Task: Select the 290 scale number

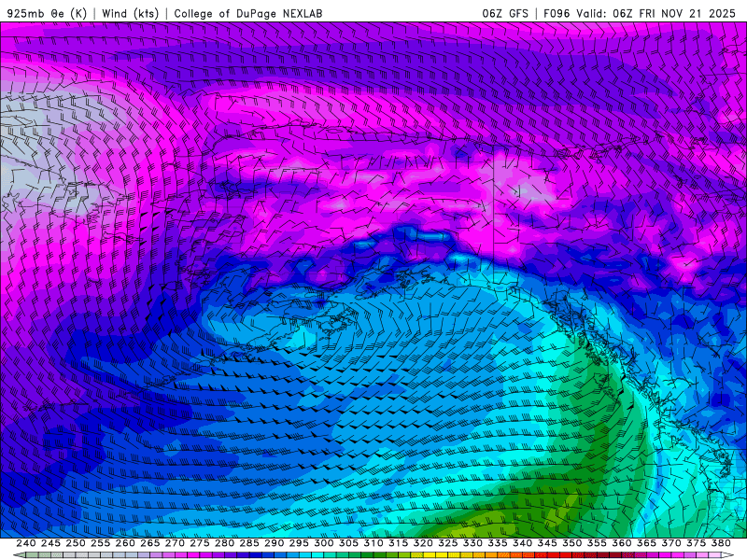Action: (274, 543)
